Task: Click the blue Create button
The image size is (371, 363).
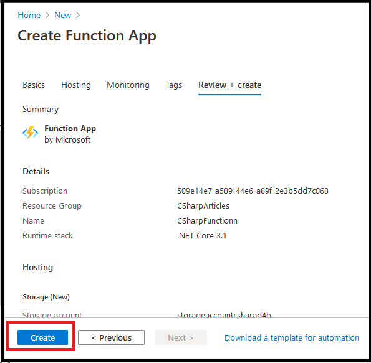Action: (x=42, y=337)
